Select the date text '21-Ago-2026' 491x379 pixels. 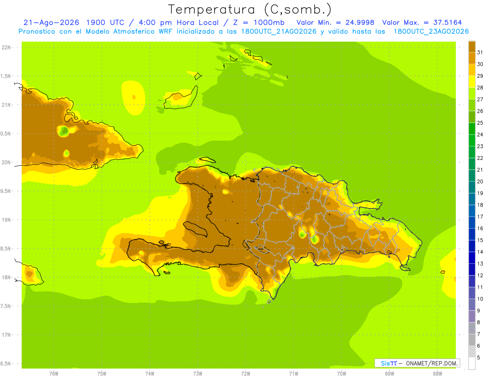click(51, 22)
